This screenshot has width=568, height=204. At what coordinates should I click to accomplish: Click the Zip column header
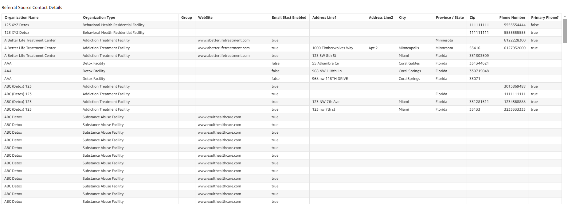pos(472,18)
